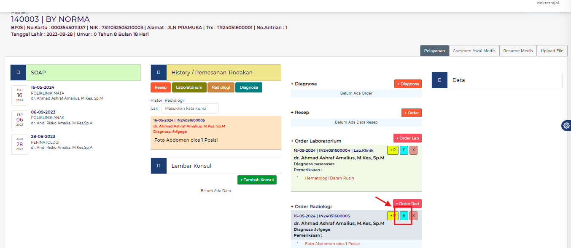Expand the Order Radiologi section header
This screenshot has width=571, height=248.
point(311,206)
